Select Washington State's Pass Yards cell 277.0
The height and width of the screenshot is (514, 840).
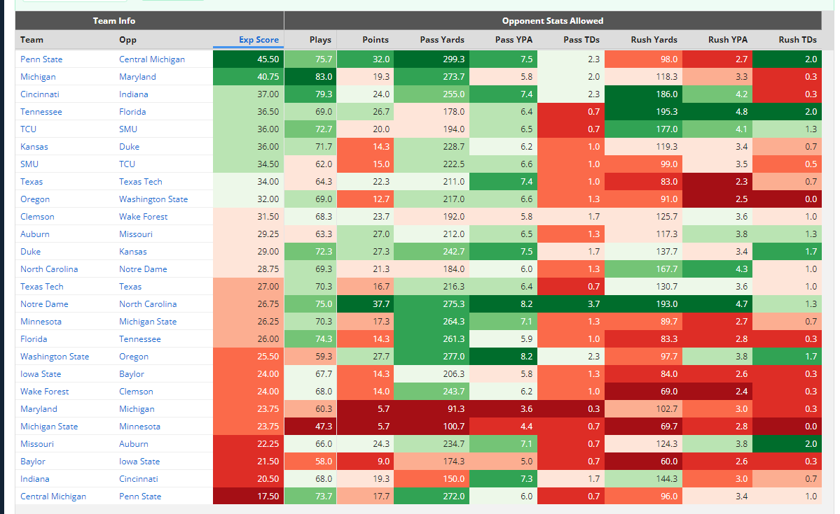[432, 356]
